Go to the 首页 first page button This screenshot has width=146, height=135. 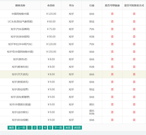tap(11, 128)
